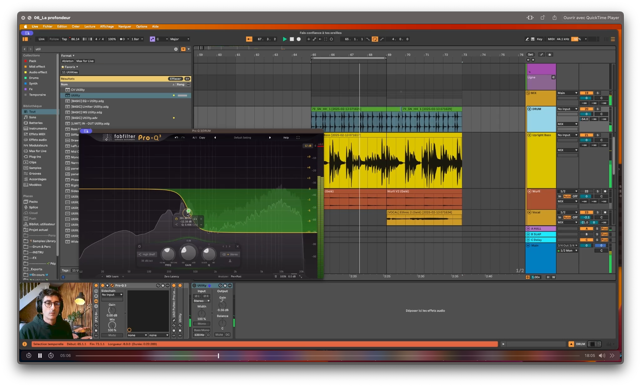Image resolution: width=641 pixels, height=387 pixels.
Task: Open the Edition menu
Action: pos(62,27)
